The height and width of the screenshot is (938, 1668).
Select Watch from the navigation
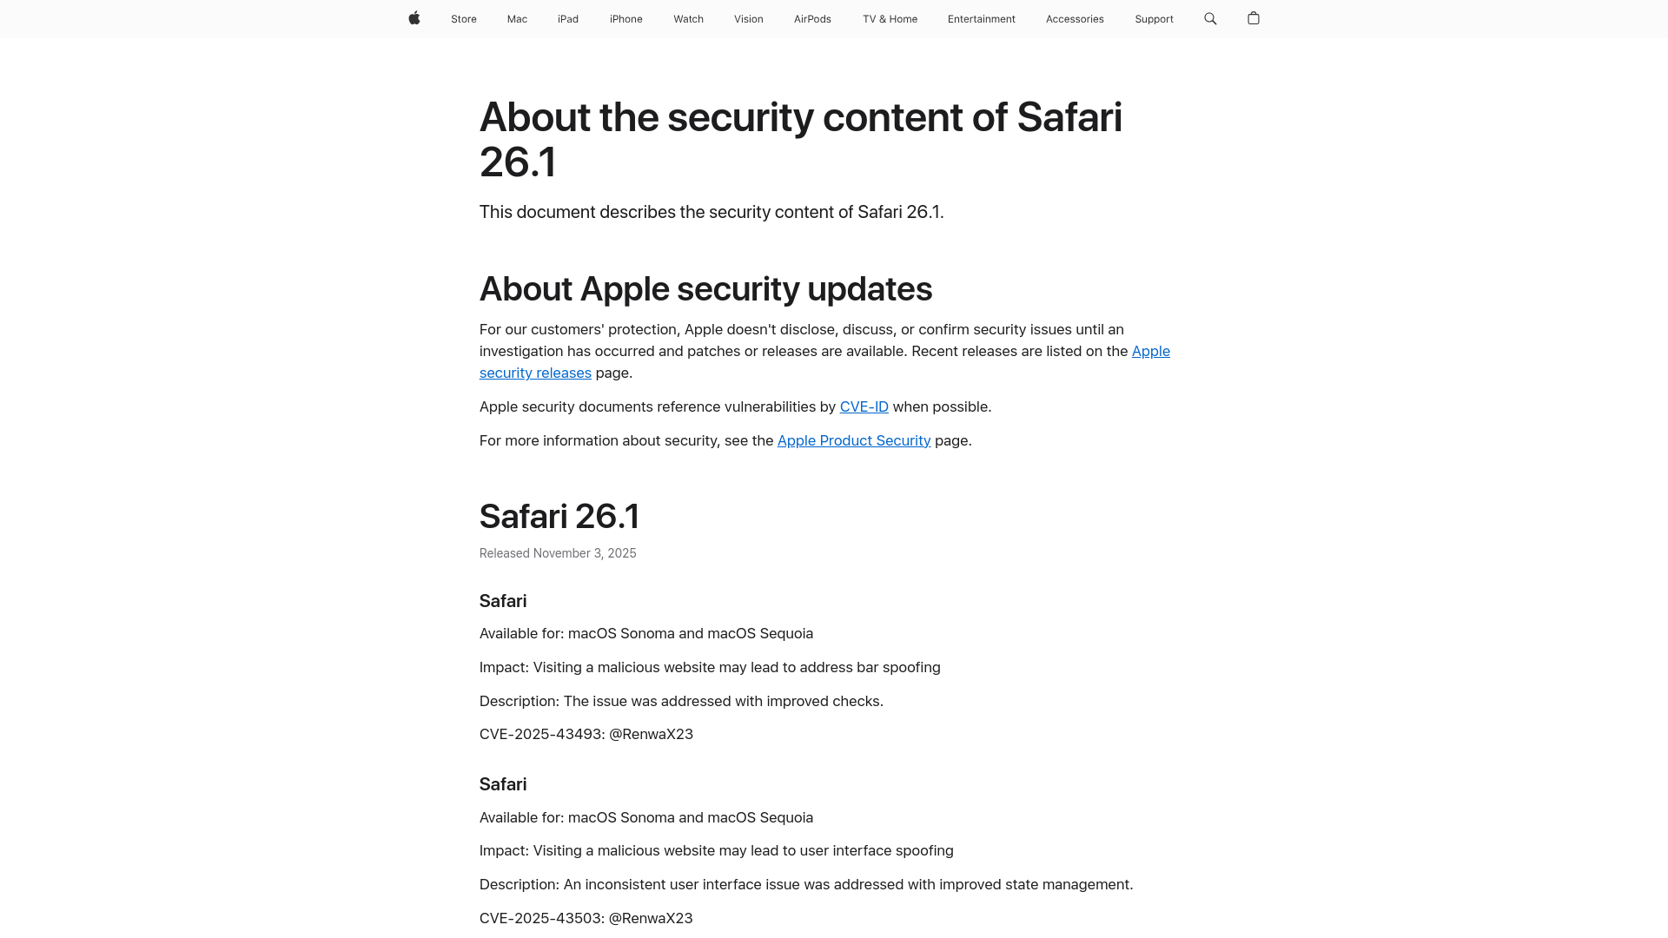click(x=688, y=18)
